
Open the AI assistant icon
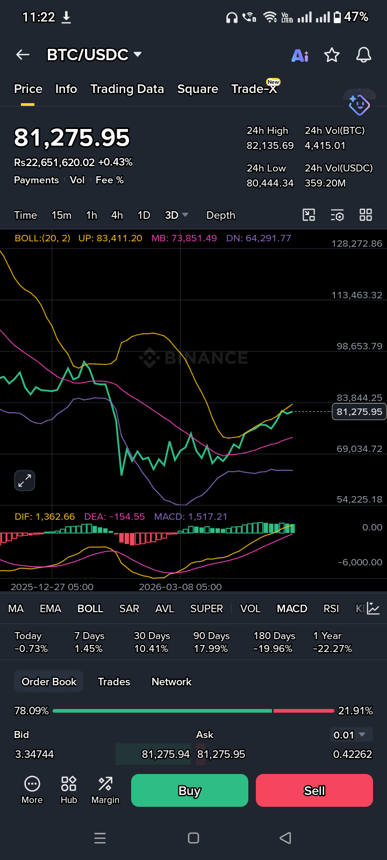coord(300,55)
